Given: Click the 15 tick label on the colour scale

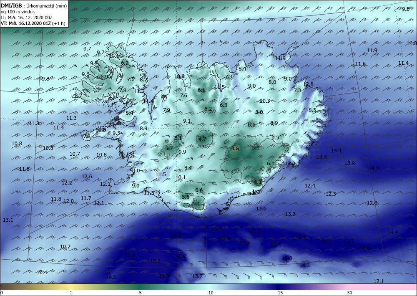Looking at the screenshot, I should tap(280, 293).
